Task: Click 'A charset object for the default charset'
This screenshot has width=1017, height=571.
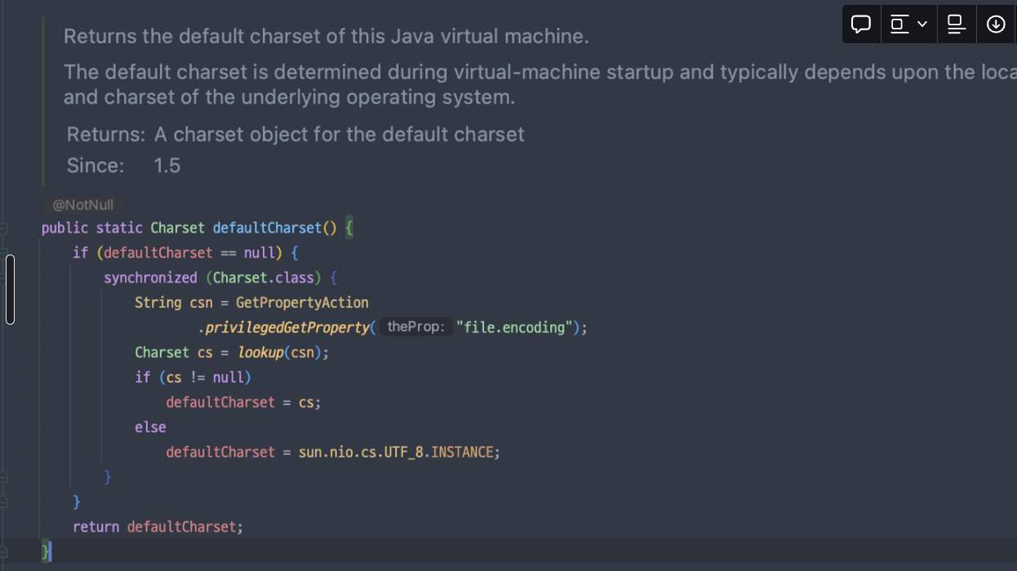Action: tap(340, 135)
